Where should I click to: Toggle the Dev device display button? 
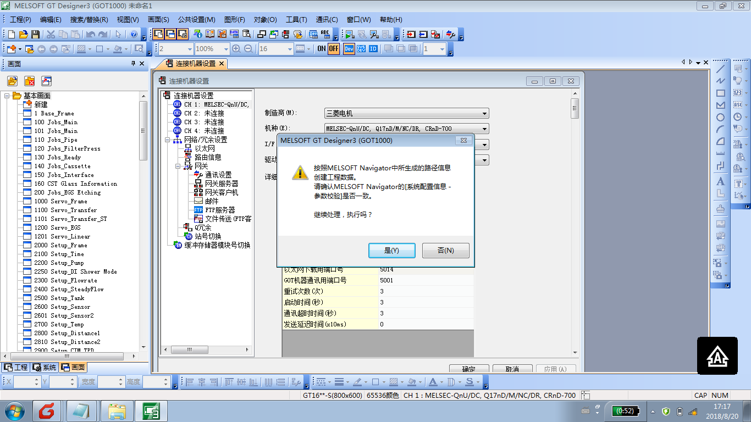click(349, 49)
